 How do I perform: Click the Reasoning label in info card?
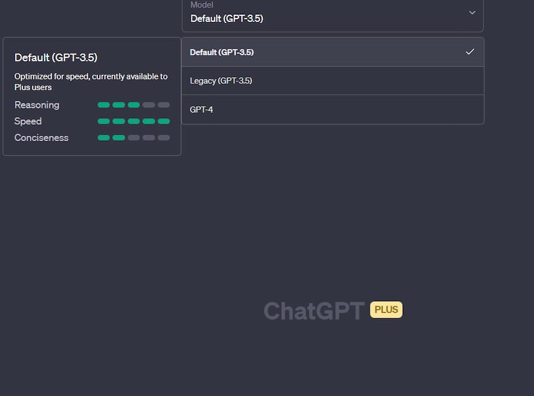37,105
